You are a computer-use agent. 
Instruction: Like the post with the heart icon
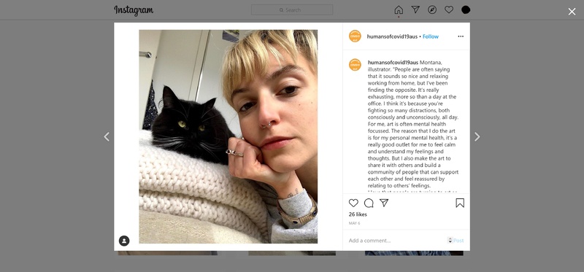point(353,203)
